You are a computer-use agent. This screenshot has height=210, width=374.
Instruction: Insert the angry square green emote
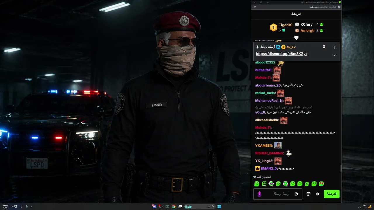pyautogui.click(x=264, y=184)
